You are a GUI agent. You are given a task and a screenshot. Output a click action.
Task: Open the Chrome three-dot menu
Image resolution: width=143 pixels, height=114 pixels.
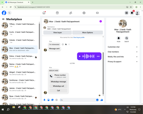coord(140,7)
